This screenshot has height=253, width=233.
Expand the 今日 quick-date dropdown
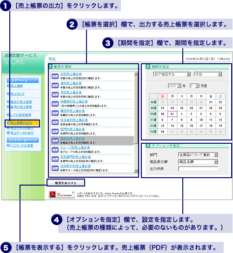click(208, 74)
